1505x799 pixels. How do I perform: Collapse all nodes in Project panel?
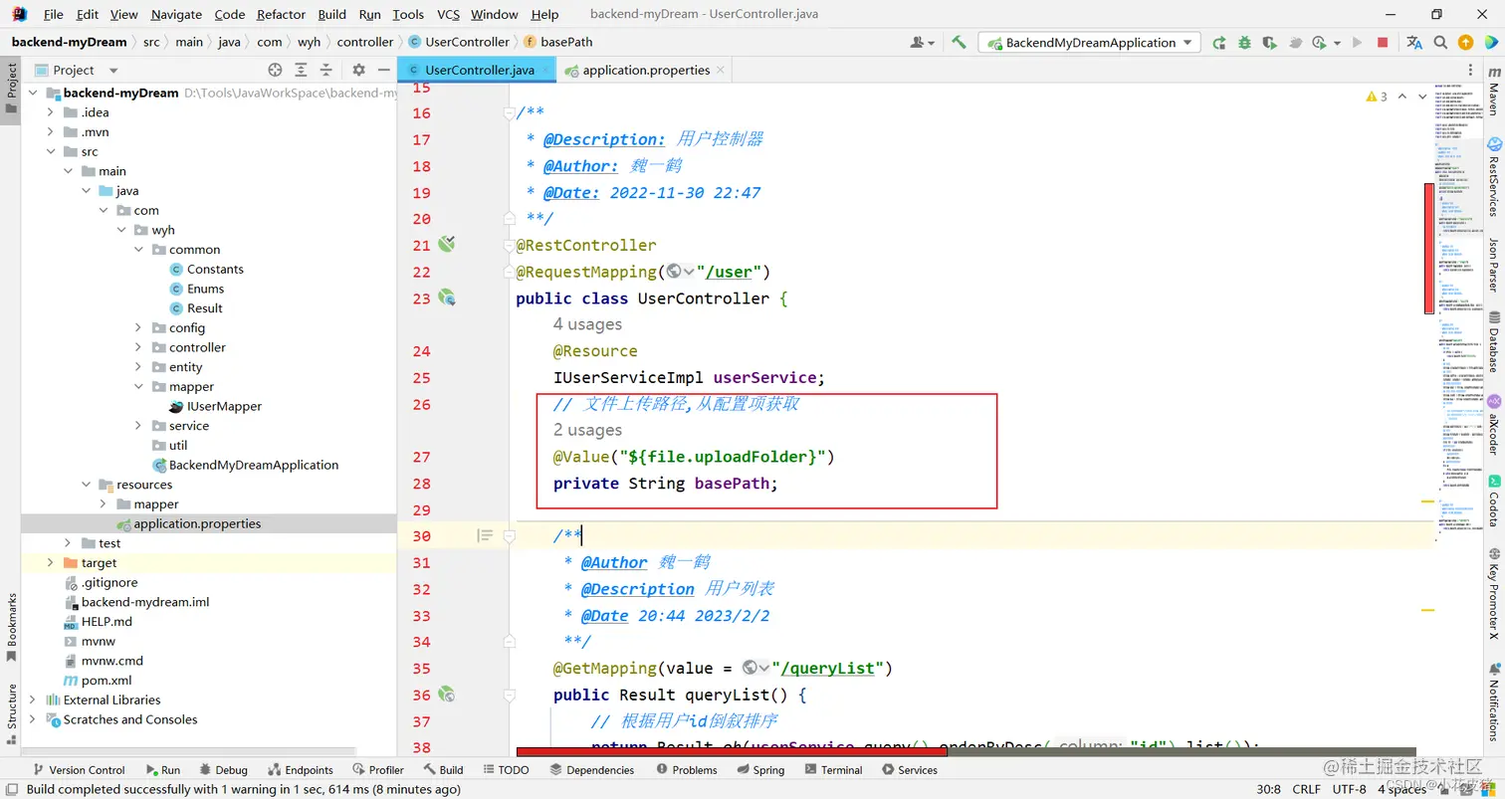326,70
